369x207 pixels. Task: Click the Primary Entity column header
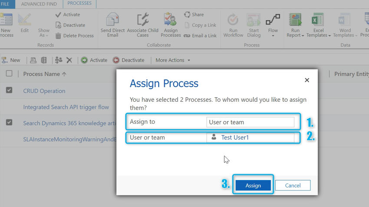click(351, 74)
